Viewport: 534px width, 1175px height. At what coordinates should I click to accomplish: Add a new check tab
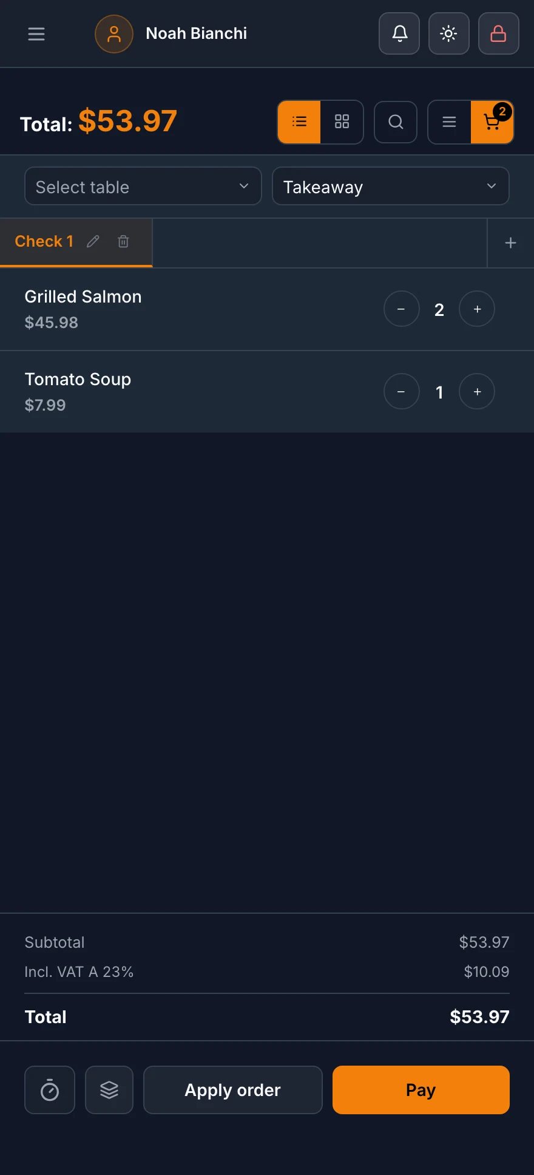(511, 243)
